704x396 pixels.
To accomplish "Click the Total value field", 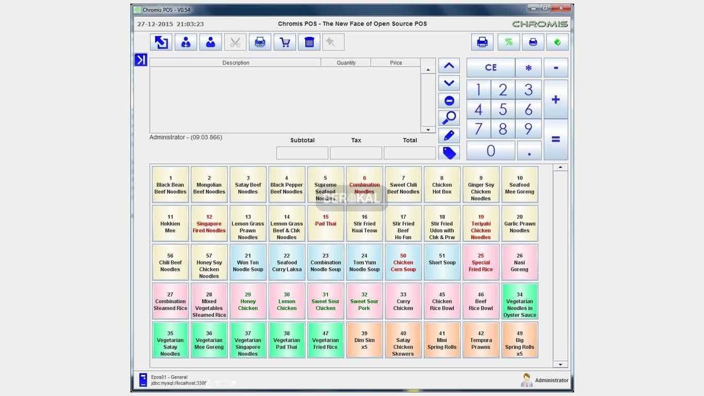I will [x=410, y=153].
